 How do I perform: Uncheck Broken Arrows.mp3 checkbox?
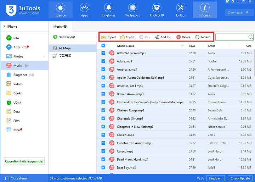pos(103,94)
